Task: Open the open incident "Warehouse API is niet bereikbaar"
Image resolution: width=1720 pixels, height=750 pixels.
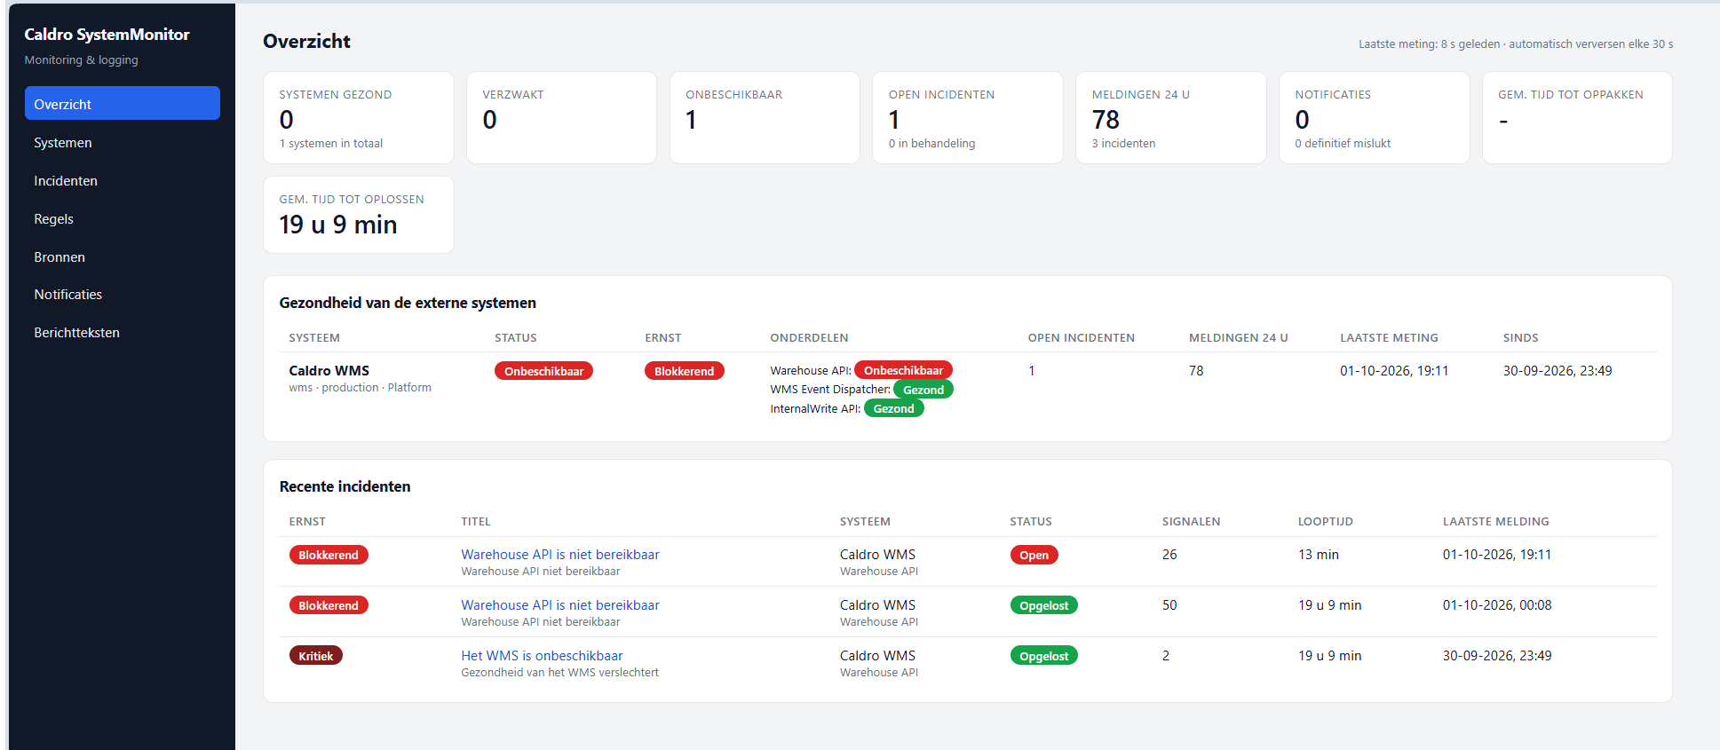Action: tap(560, 555)
